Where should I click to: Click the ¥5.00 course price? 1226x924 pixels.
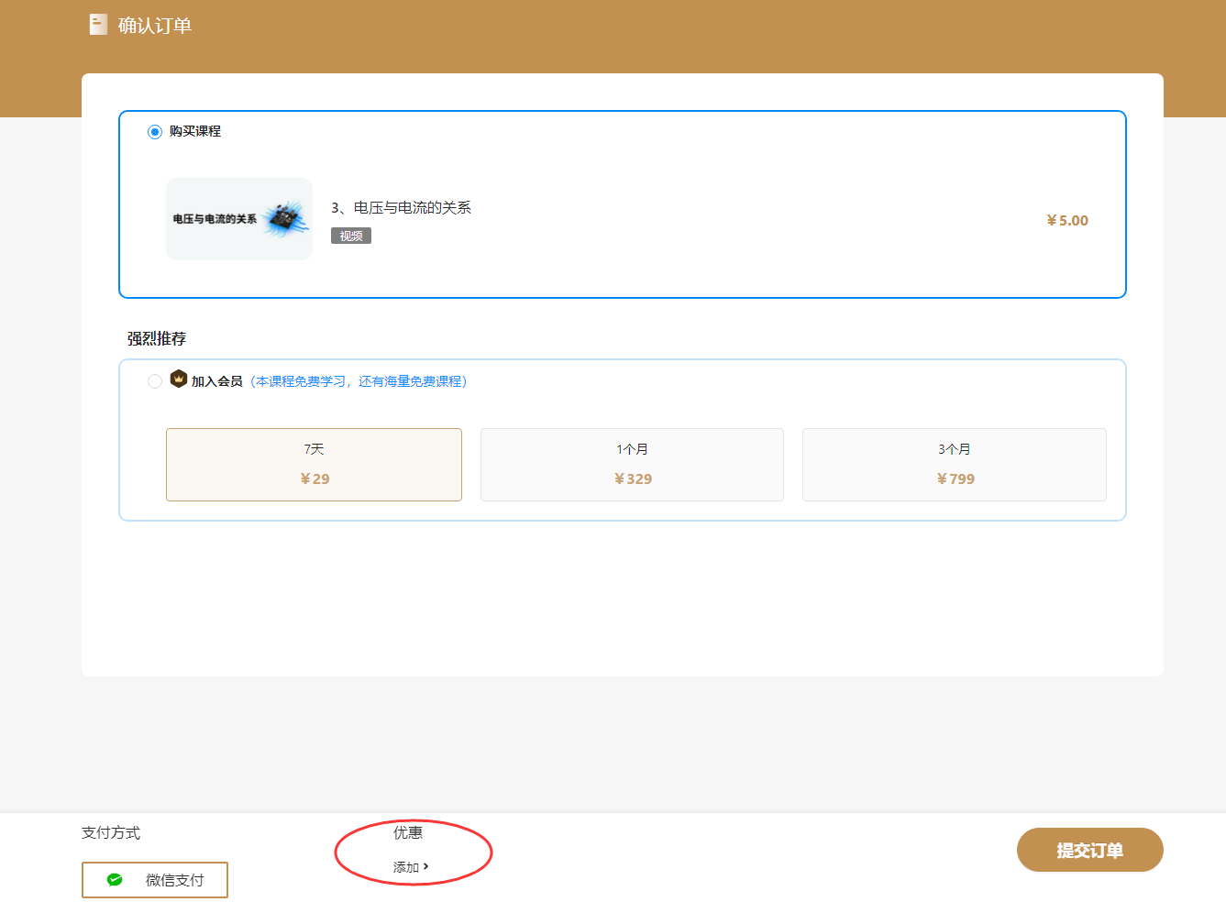point(1067,221)
